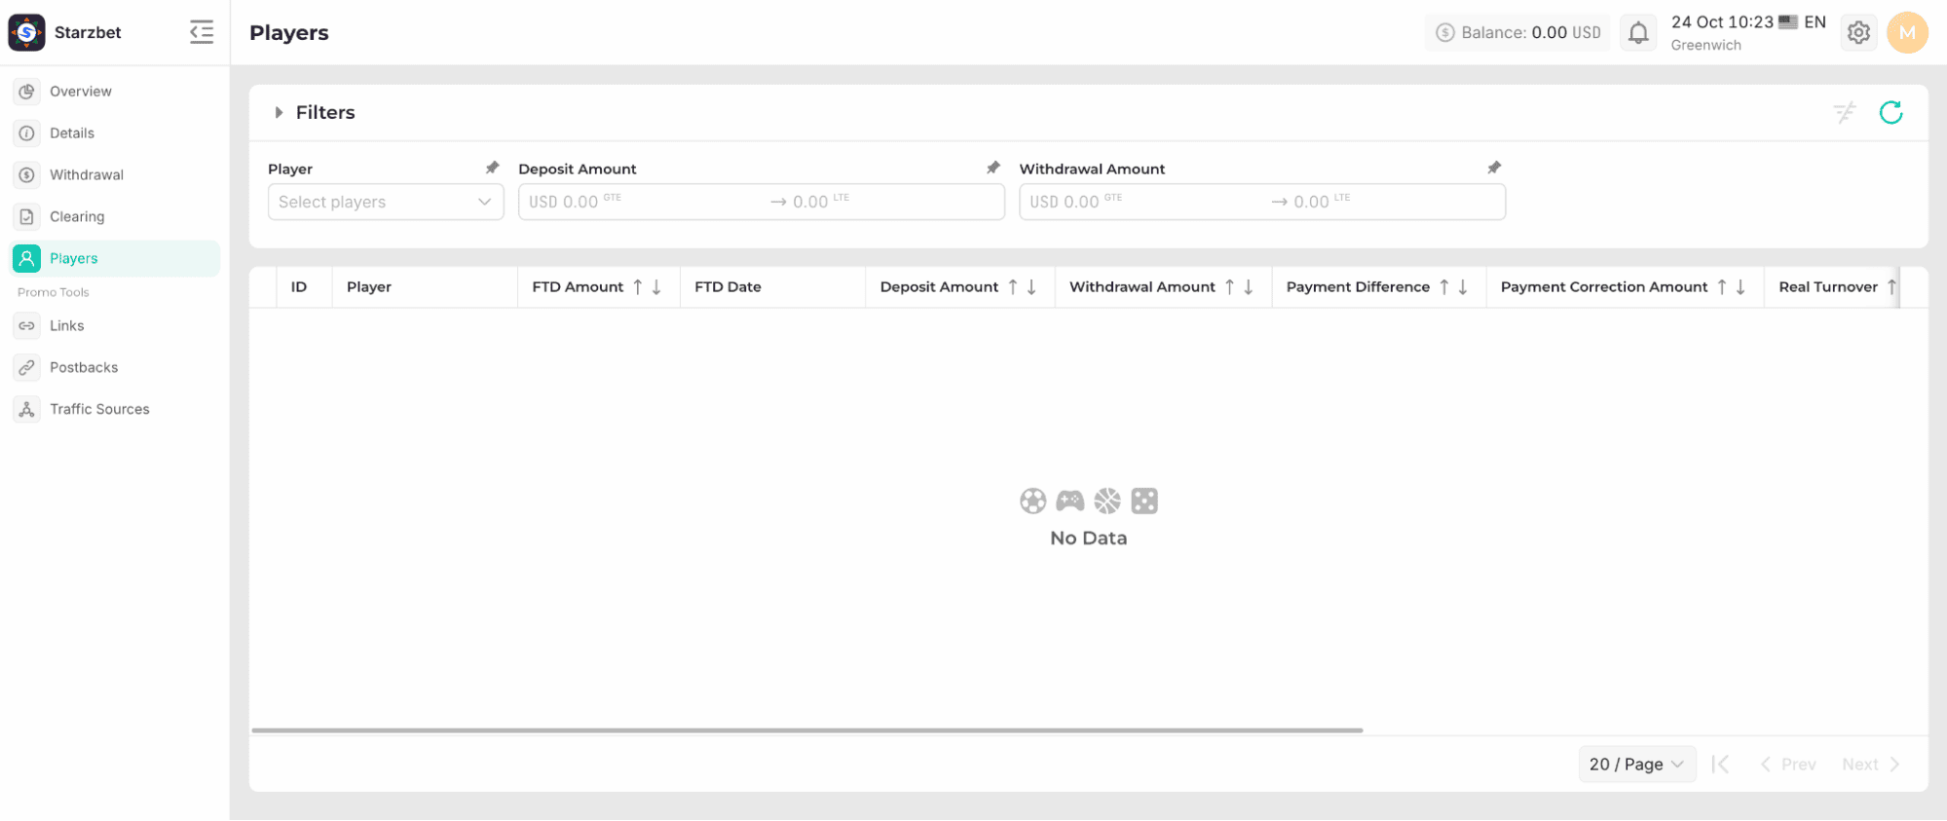Open settings gear icon

pos(1858,33)
